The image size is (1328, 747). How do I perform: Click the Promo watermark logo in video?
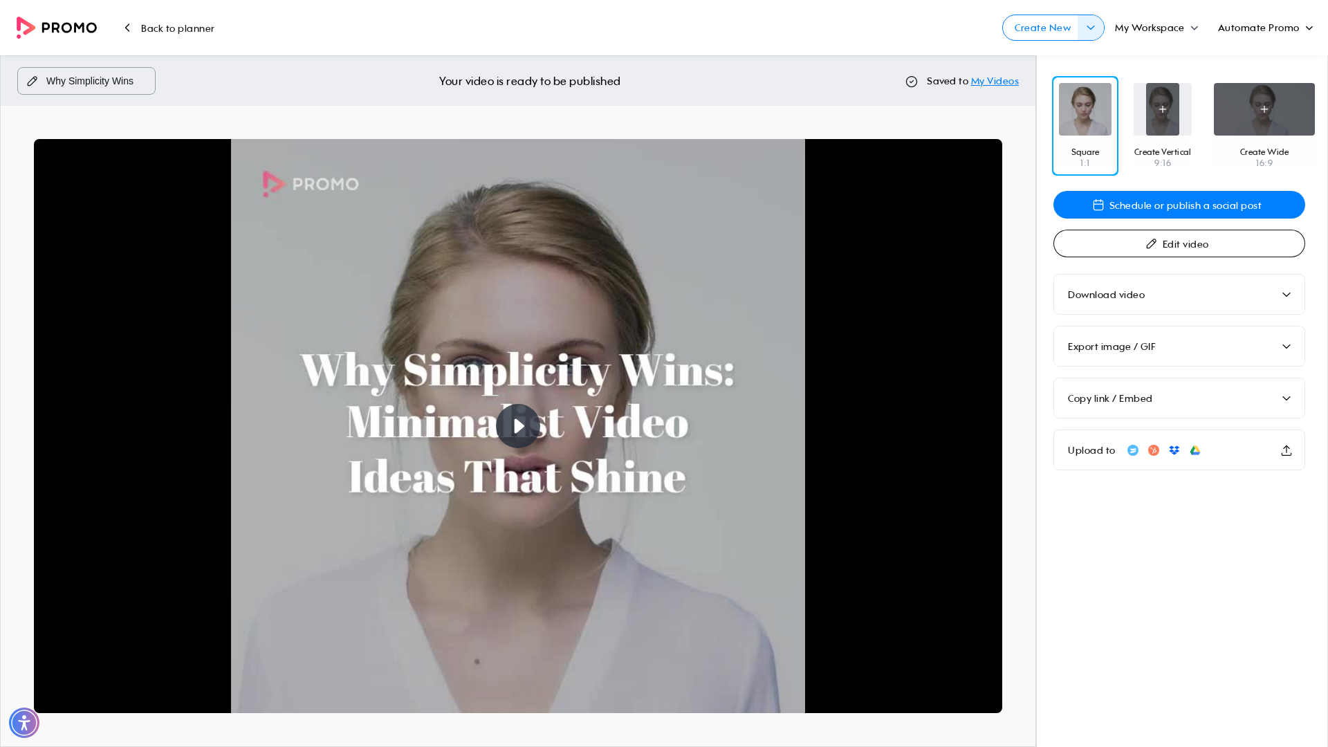(x=311, y=184)
